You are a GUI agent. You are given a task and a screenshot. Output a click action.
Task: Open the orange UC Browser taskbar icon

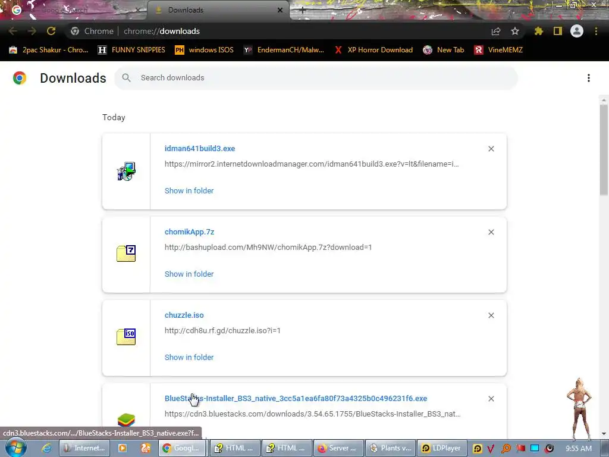[145, 448]
